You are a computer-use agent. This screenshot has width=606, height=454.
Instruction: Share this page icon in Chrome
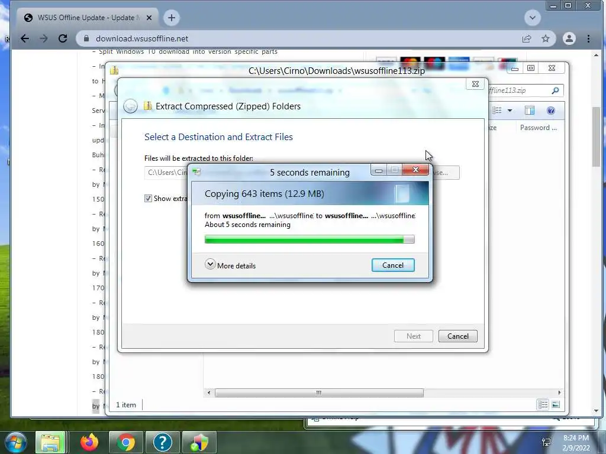pyautogui.click(x=527, y=38)
